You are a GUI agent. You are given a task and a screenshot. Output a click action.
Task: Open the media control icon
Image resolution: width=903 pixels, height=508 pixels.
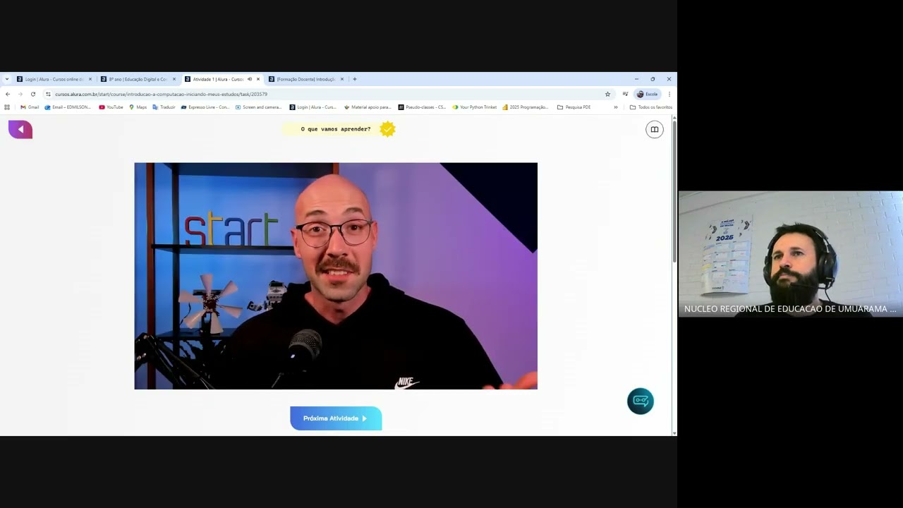(x=625, y=94)
